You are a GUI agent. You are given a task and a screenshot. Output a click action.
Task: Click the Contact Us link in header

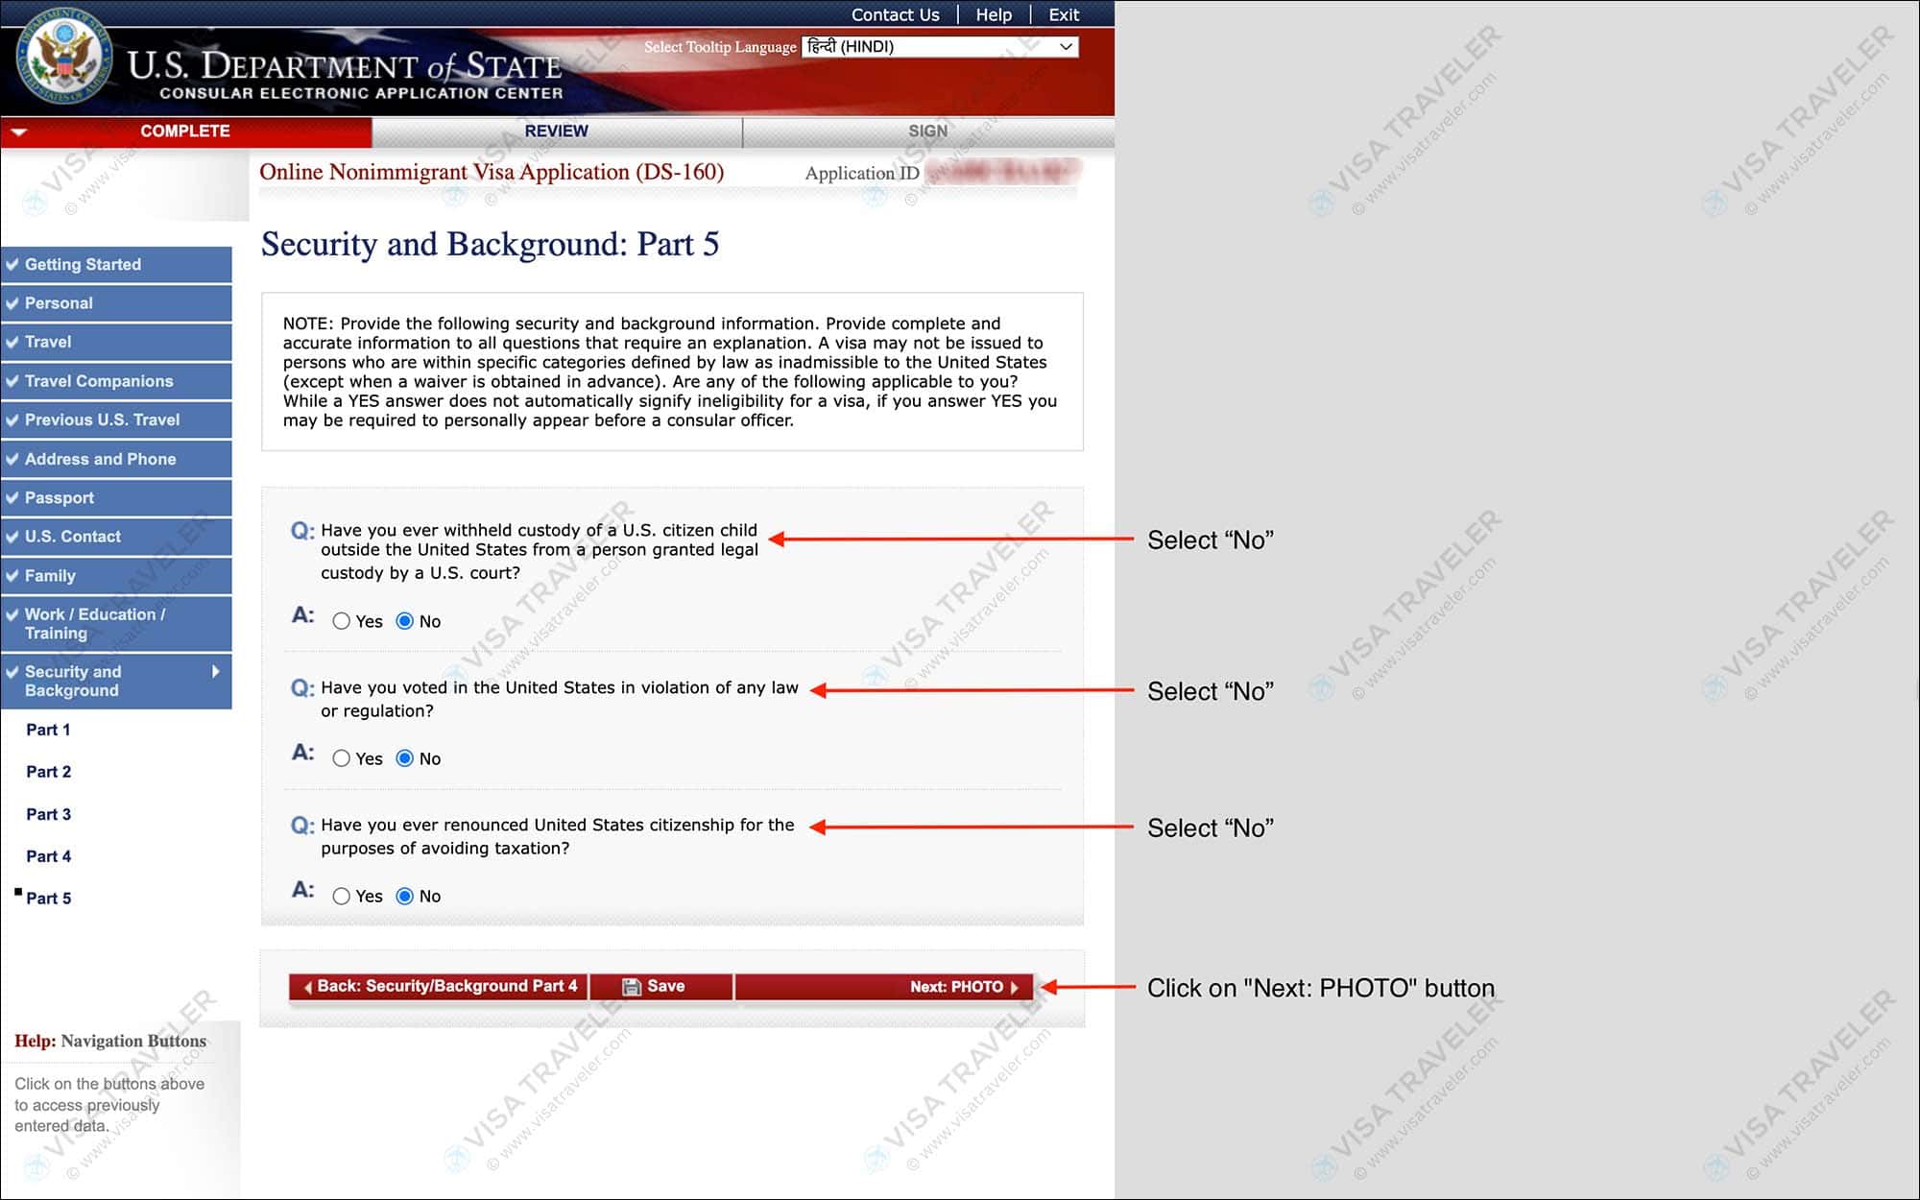click(x=895, y=15)
